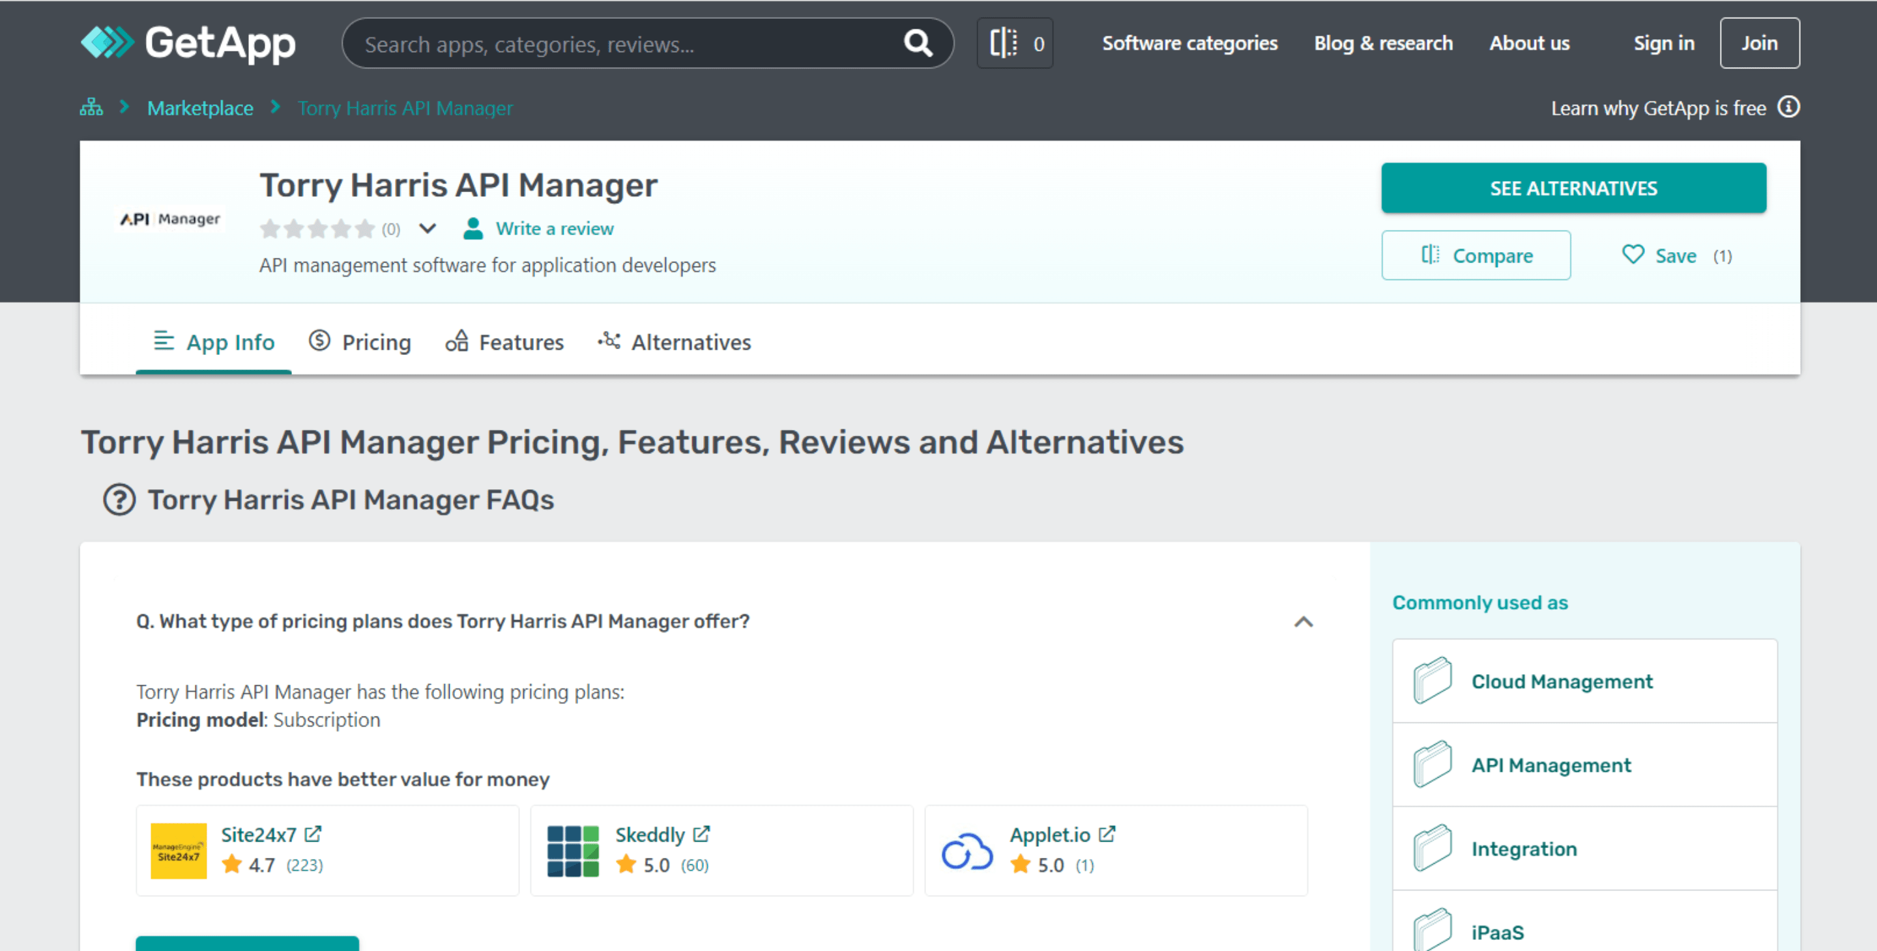This screenshot has height=951, width=1877.
Task: Click the Torry Harris API Manager breadcrumb
Action: point(405,107)
